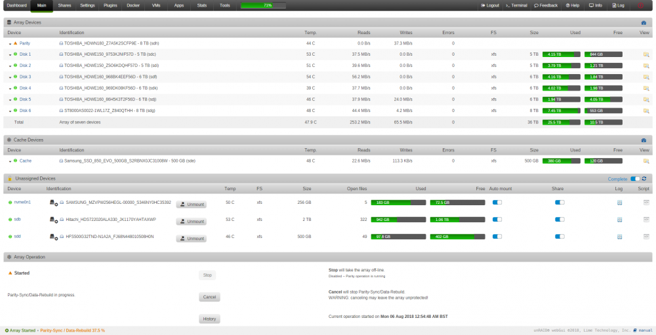
Task: Click the 71% progress bar in header
Action: pos(264,5)
